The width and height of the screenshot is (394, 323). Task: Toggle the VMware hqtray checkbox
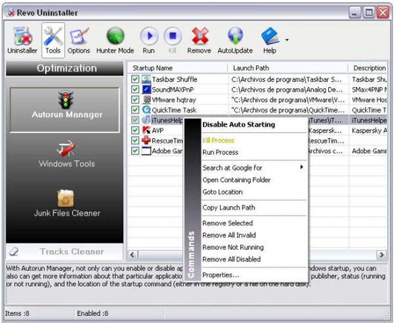coord(135,99)
